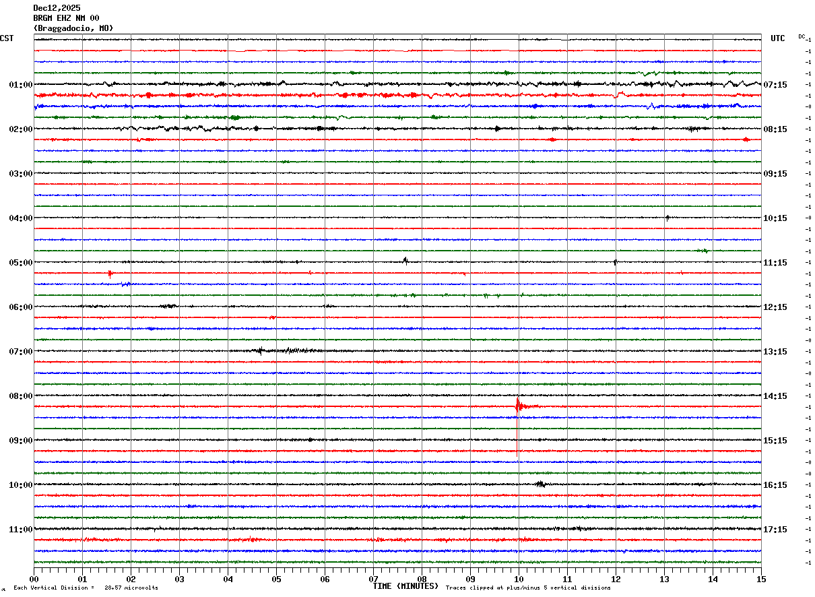Click the small black event on the 10:00 trace
815x597 pixels.
coord(540,484)
